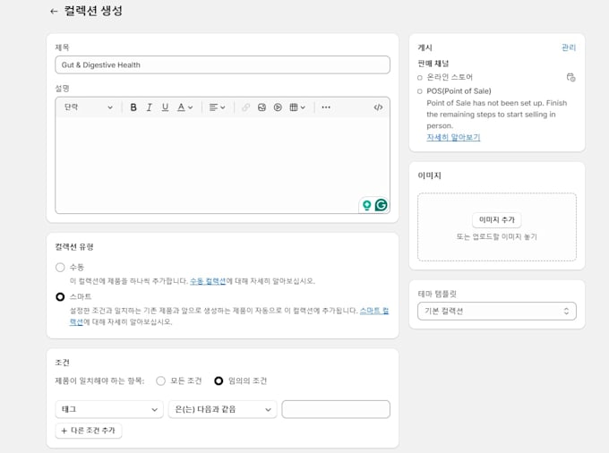This screenshot has height=453, width=609.
Task: Go back using the arrow beside 컬렉션 생성
Action: pyautogui.click(x=54, y=12)
